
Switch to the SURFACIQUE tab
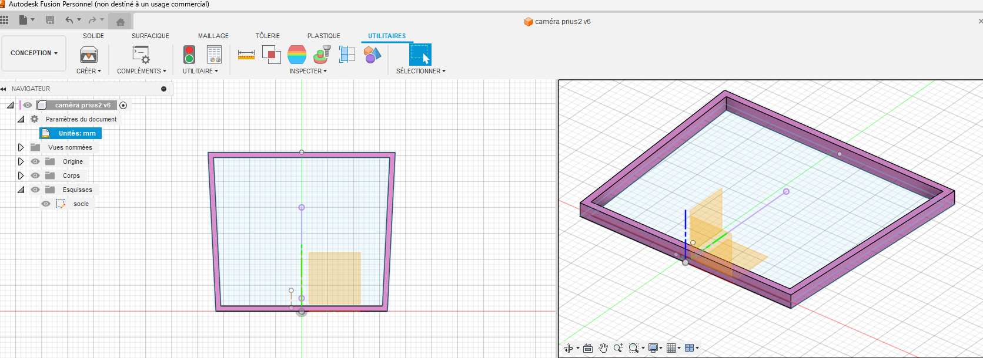(151, 36)
